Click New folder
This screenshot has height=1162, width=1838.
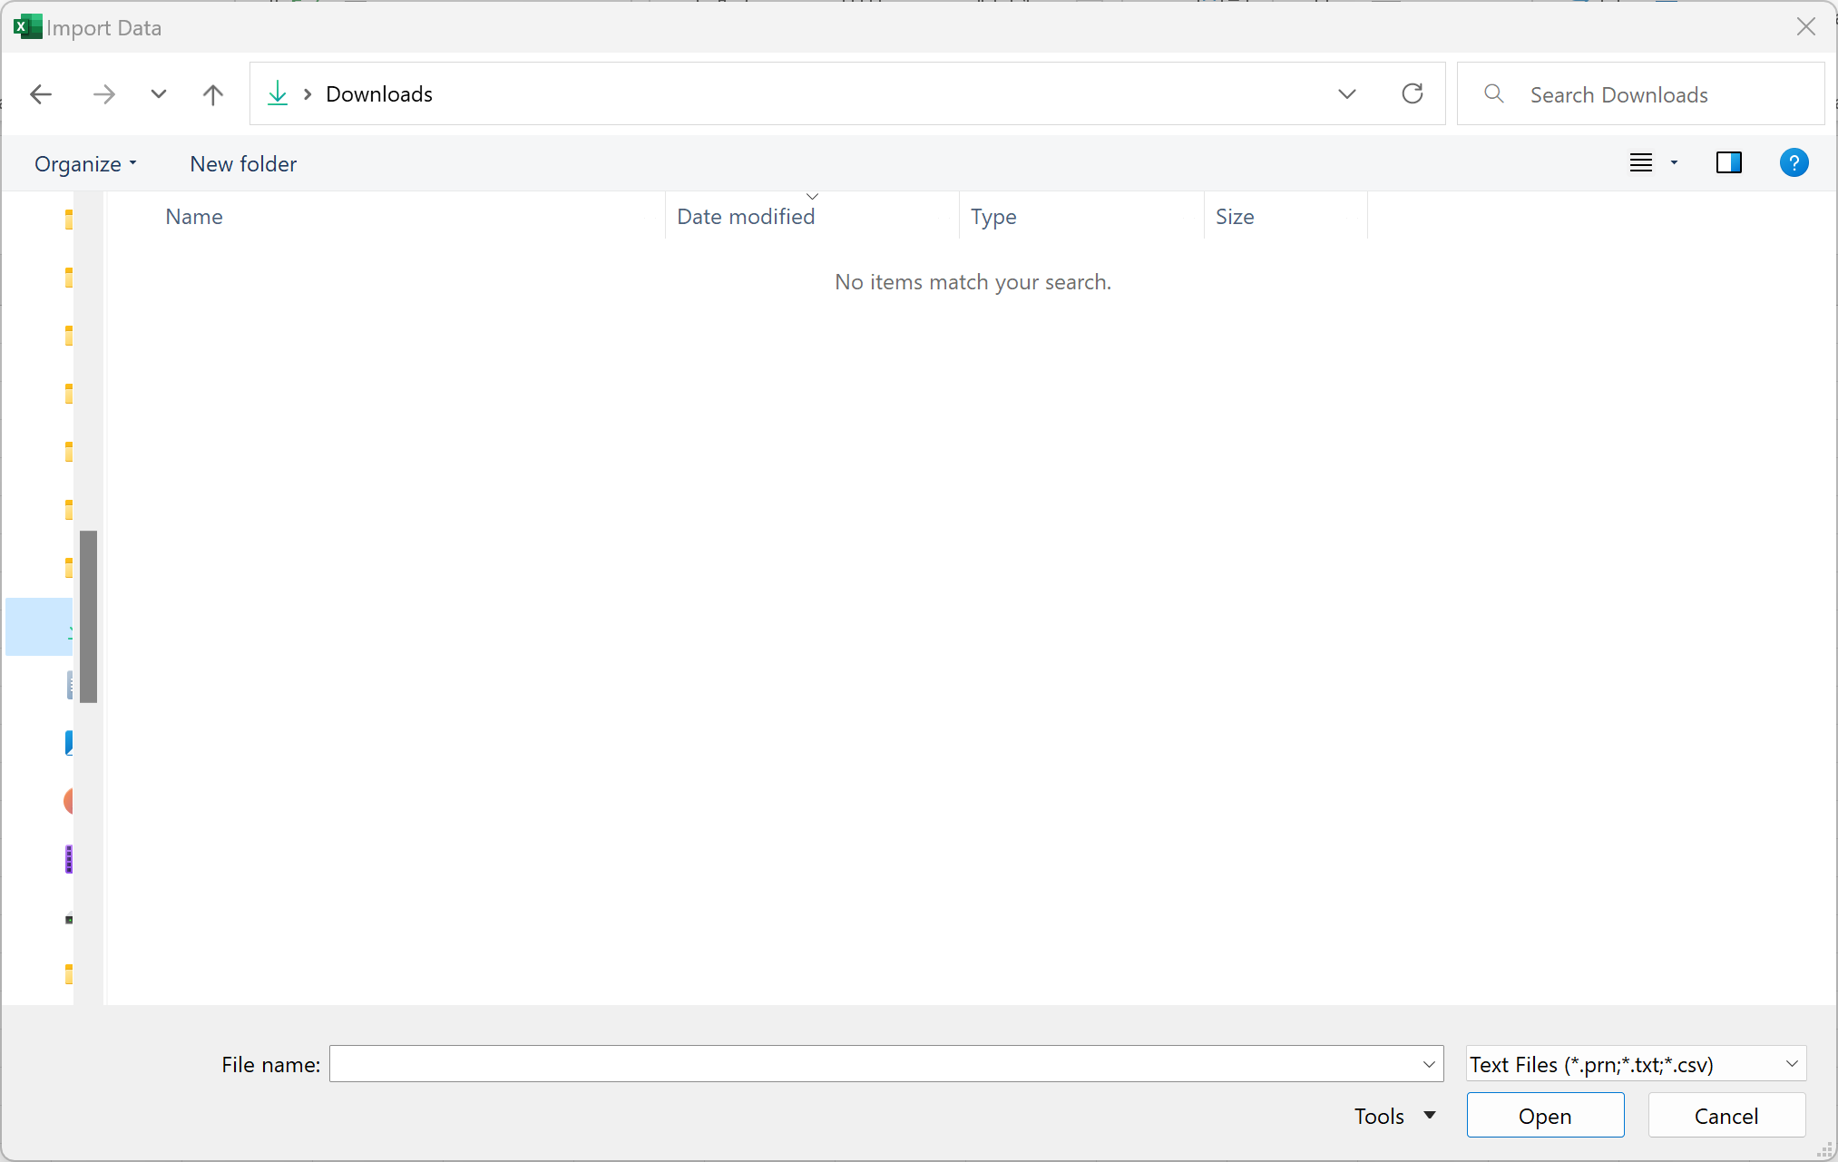tap(243, 164)
